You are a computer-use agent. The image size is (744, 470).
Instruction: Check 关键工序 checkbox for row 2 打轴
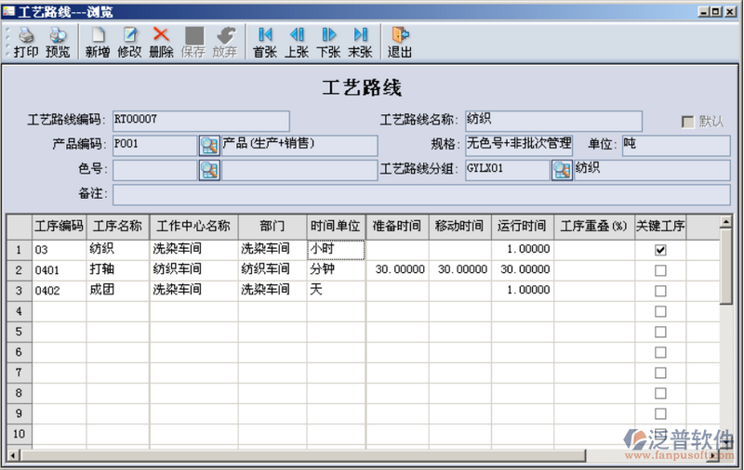660,270
